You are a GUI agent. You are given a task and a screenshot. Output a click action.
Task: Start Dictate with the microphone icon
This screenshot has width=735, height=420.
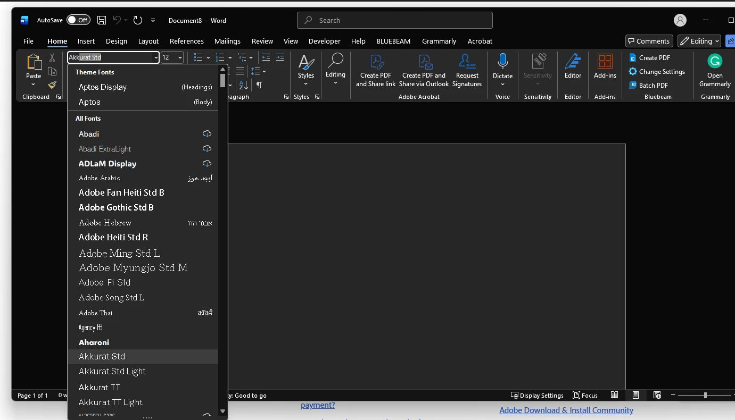[x=502, y=62]
